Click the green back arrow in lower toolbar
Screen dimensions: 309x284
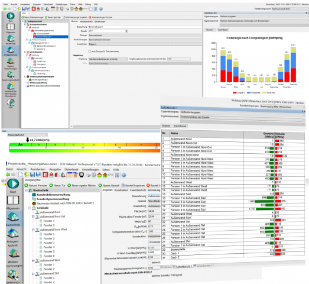(x=8, y=175)
